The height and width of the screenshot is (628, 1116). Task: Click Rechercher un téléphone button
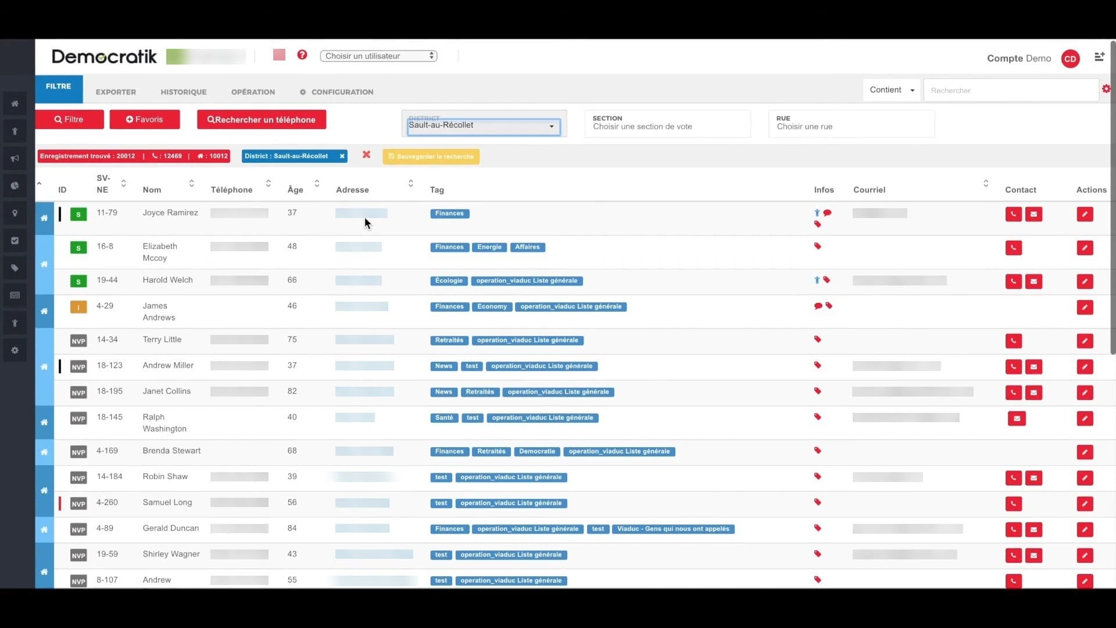262,119
